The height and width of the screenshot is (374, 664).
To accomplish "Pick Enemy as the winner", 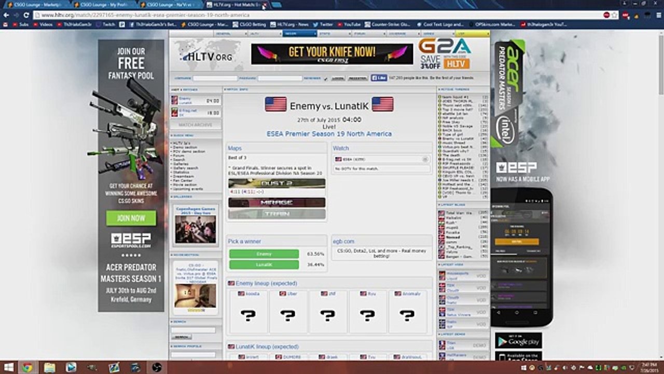I will [x=264, y=254].
